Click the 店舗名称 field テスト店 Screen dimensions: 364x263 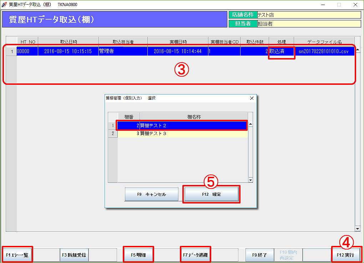pos(309,15)
